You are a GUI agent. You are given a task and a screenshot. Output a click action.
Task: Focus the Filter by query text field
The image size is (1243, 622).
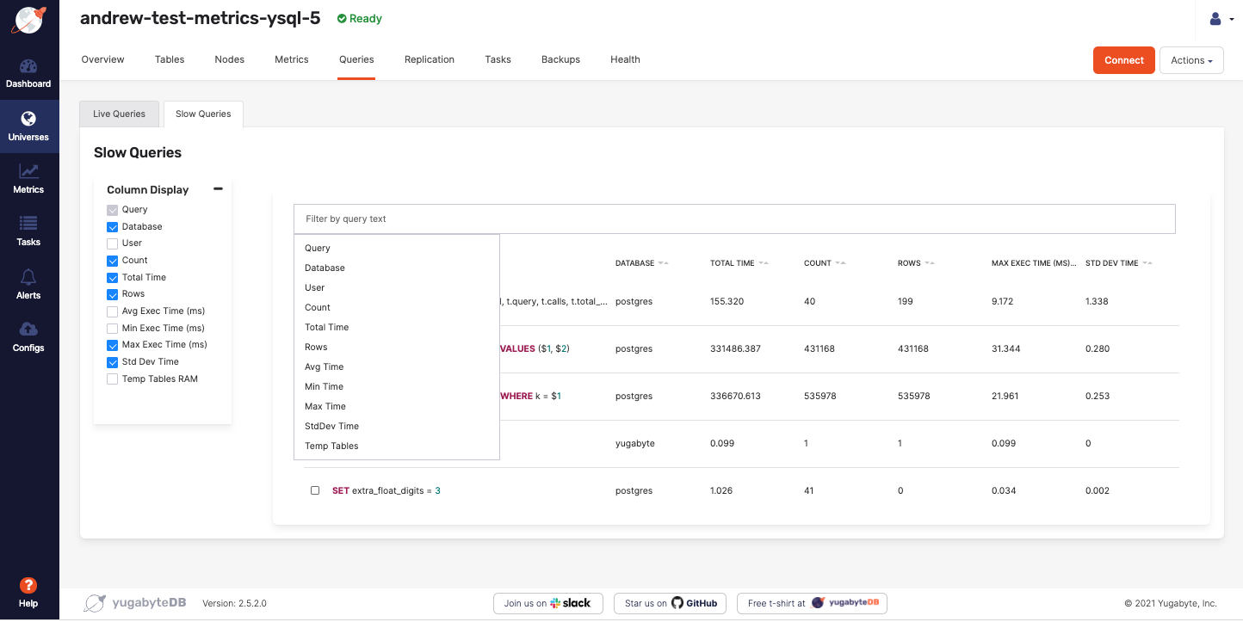(x=734, y=219)
